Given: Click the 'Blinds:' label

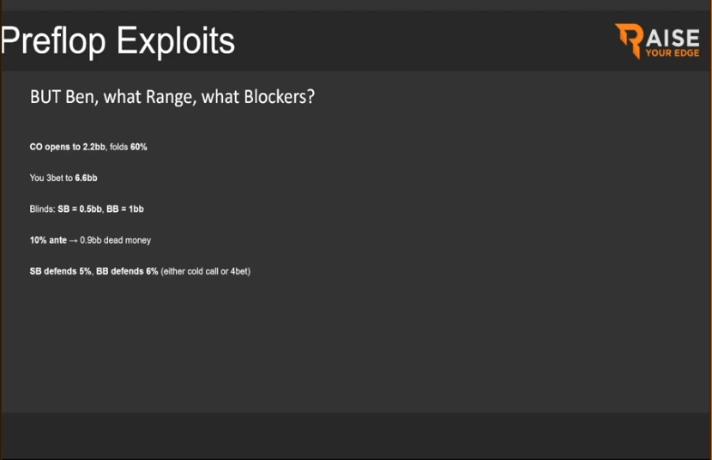Looking at the screenshot, I should pyautogui.click(x=43, y=209).
